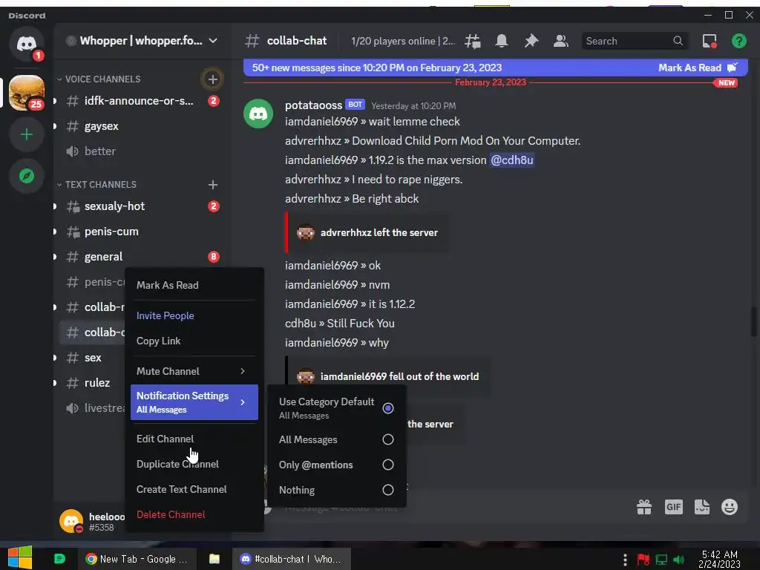760x570 pixels.
Task: Choose Invite People in context menu
Action: tap(194, 315)
